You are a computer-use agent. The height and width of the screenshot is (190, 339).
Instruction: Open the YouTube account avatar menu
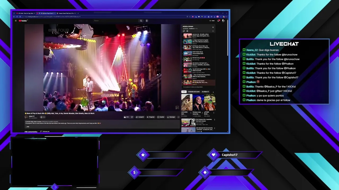coord(223,21)
